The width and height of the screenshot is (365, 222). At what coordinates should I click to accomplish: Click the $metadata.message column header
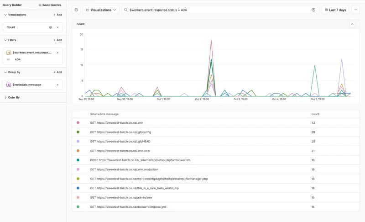104,114
